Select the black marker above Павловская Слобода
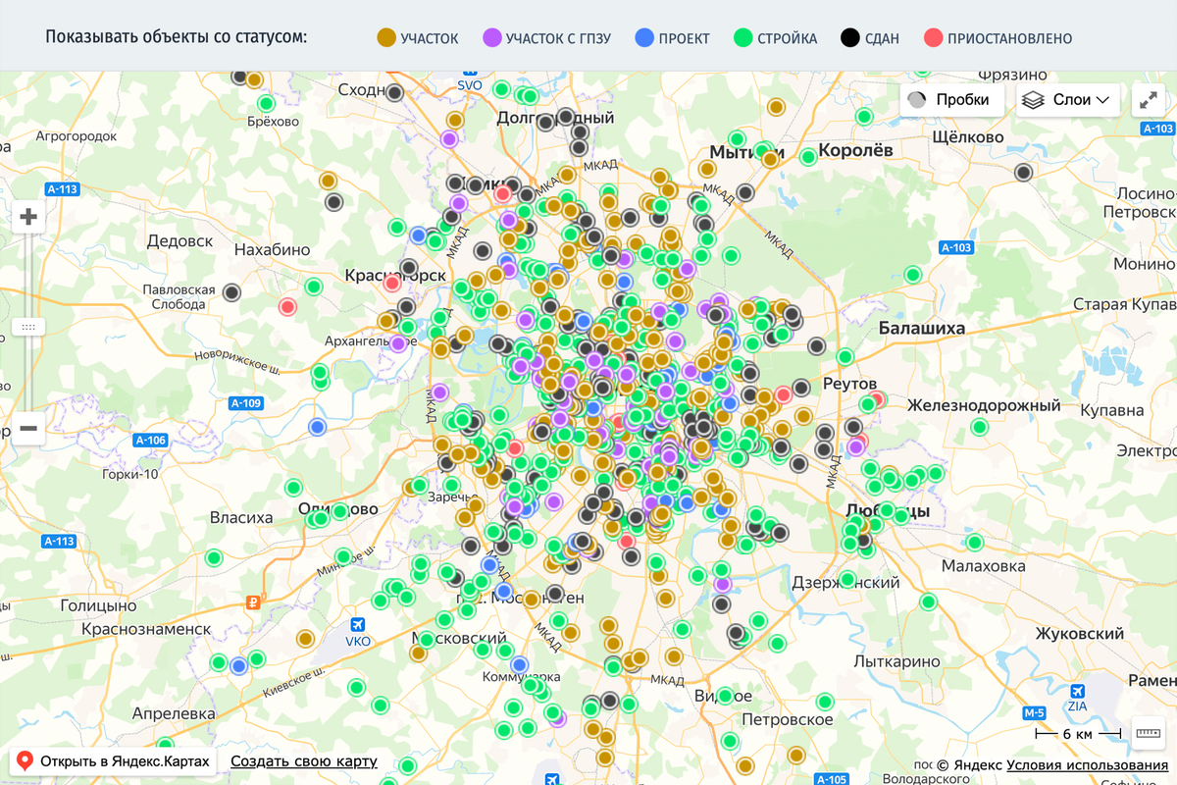This screenshot has height=785, width=1177. [230, 292]
